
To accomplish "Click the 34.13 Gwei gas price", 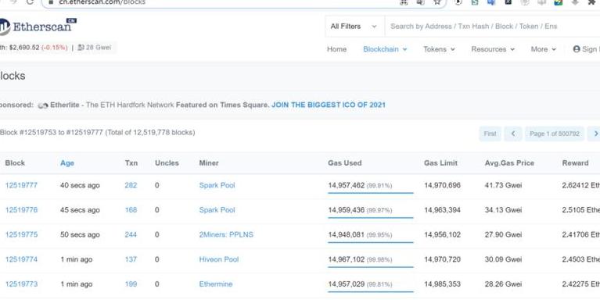I will pyautogui.click(x=503, y=210).
